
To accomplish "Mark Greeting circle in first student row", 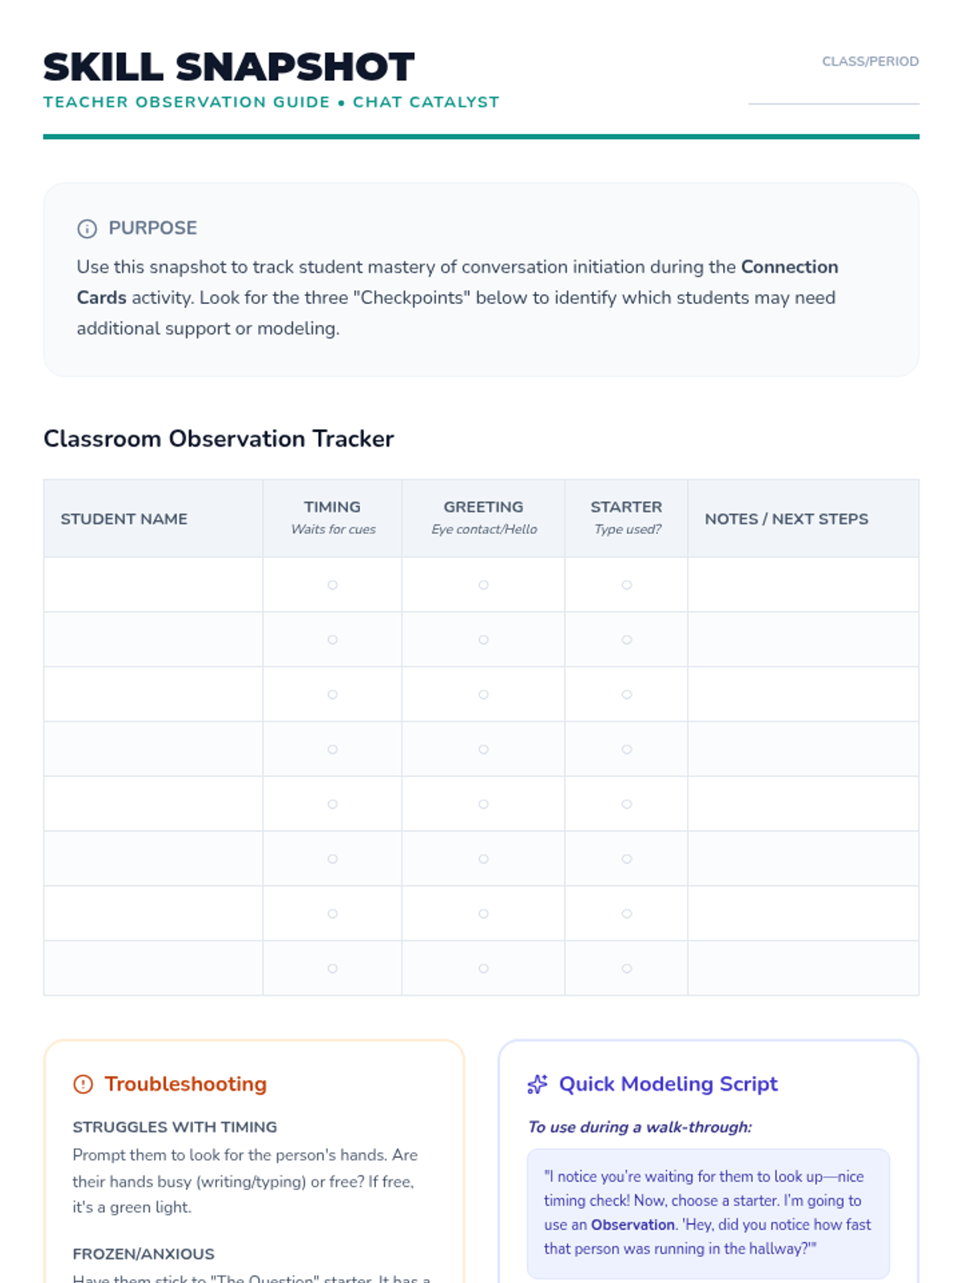I will click(483, 585).
